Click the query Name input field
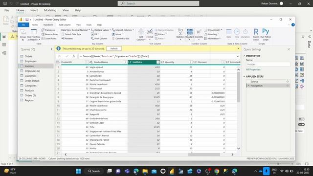This screenshot has height=176, width=313. click(268, 64)
